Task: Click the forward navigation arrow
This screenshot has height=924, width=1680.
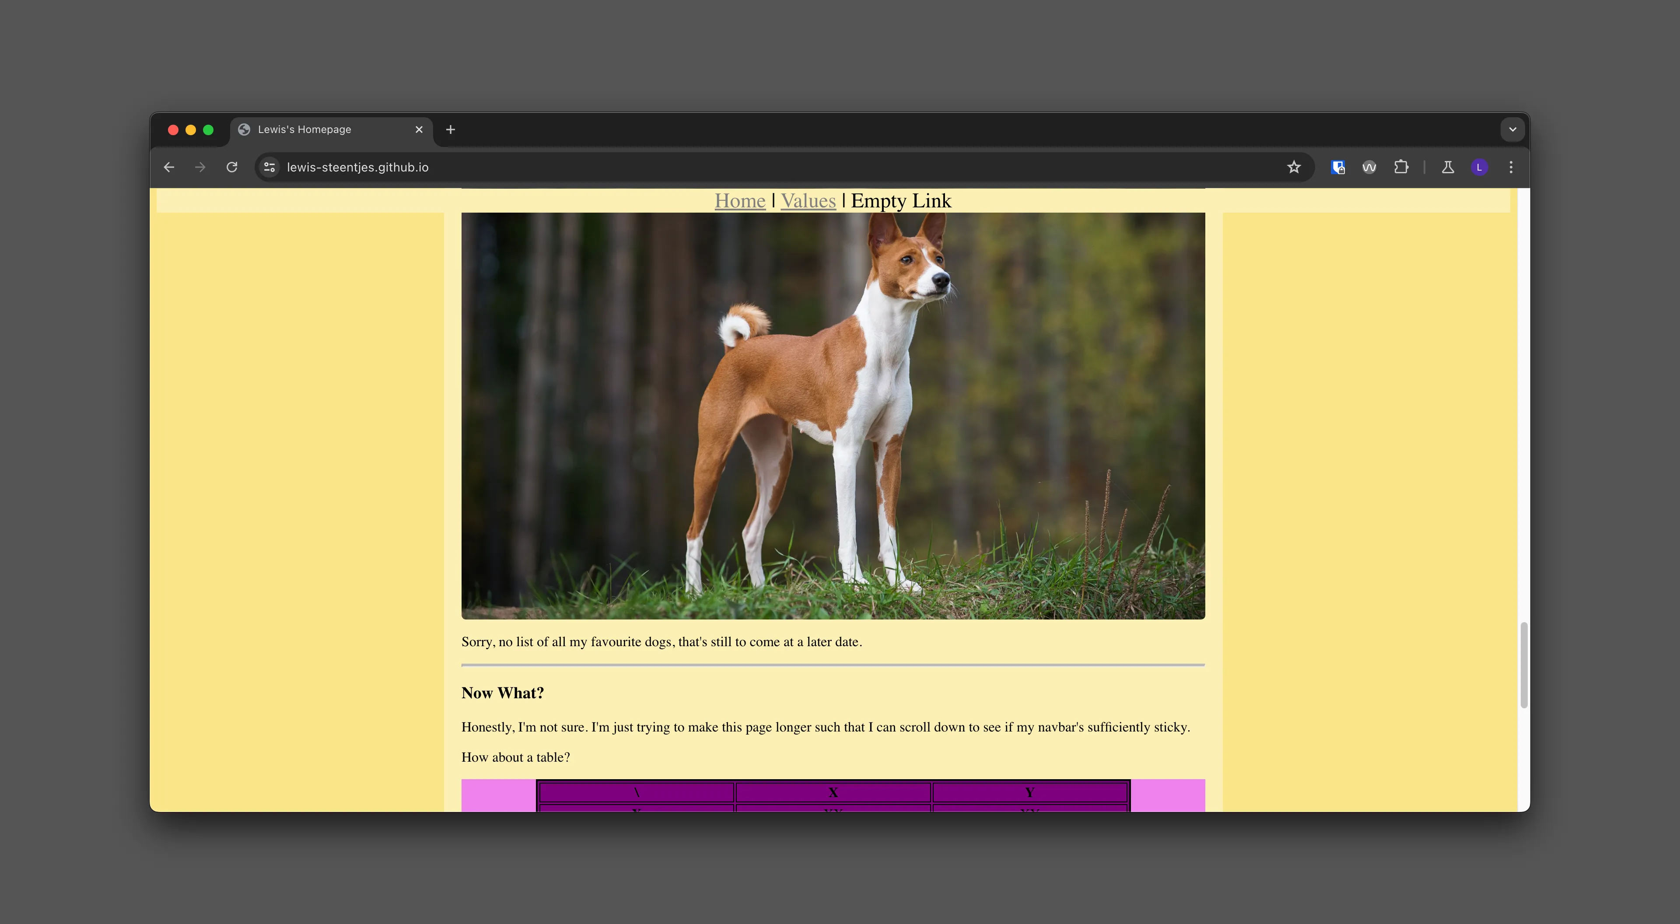Action: click(200, 167)
